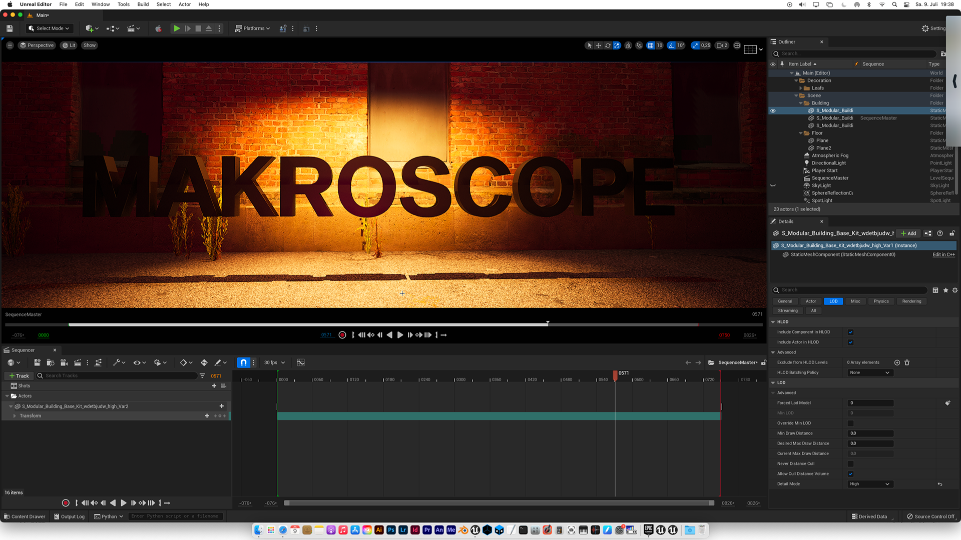The image size is (961, 540).
Task: Switch to the Physics details tab
Action: click(x=881, y=301)
